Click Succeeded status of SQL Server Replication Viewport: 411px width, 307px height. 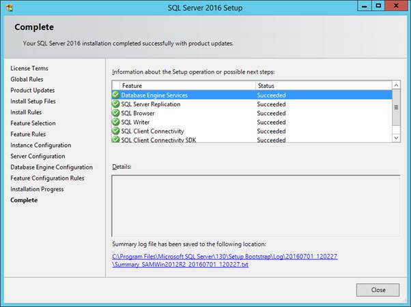pos(271,104)
